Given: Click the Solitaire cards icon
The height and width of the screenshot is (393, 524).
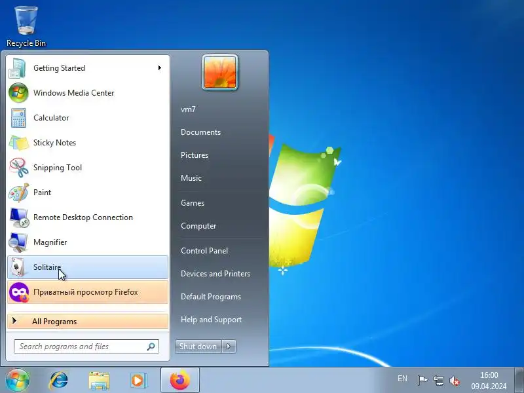Looking at the screenshot, I should tap(18, 267).
